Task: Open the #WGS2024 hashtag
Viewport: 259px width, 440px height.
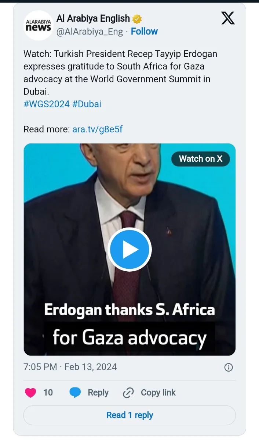Action: pos(47,104)
